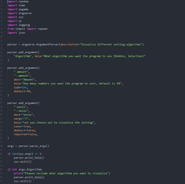Click 'pygame' in the import line
This screenshot has width=185, height=184.
pos(23,9)
